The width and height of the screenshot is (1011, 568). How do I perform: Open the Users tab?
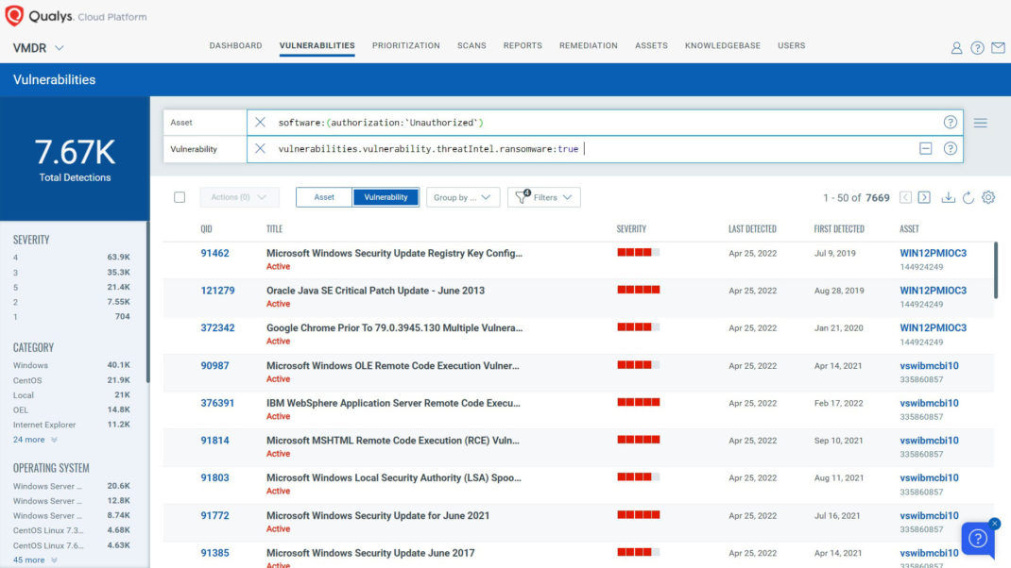[x=791, y=45]
